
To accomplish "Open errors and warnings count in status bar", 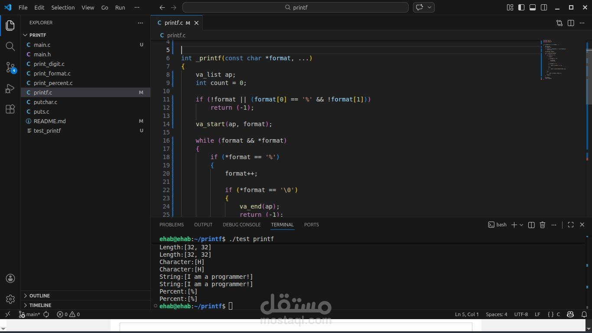I will 68,314.
